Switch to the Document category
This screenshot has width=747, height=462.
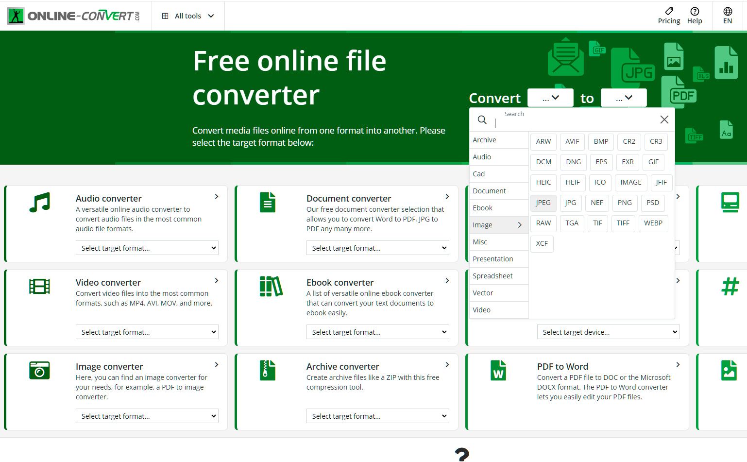click(x=489, y=190)
